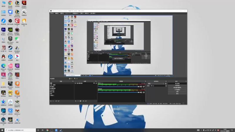The height and width of the screenshot is (132, 235).
Task: Open the Microsoft Edge desktop shortcut
Action: tap(3, 67)
